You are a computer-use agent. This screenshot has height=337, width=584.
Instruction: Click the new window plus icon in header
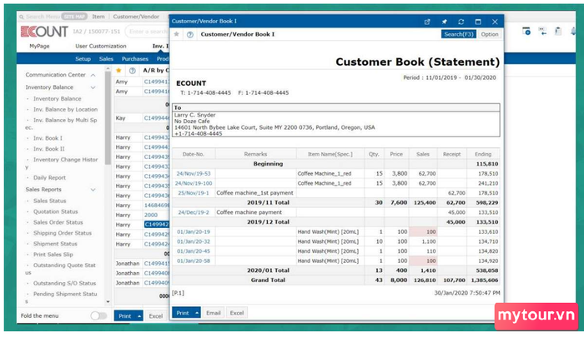click(526, 32)
